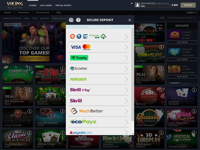
Task: Show info for Vegas Single Deck Blackjack
Action: click(x=194, y=112)
